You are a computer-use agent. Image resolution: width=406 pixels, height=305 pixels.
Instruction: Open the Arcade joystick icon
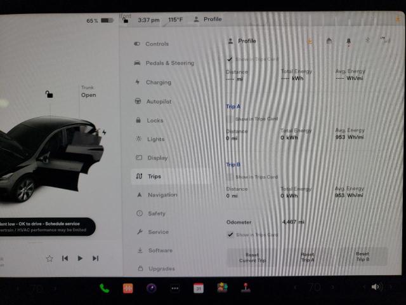246,288
